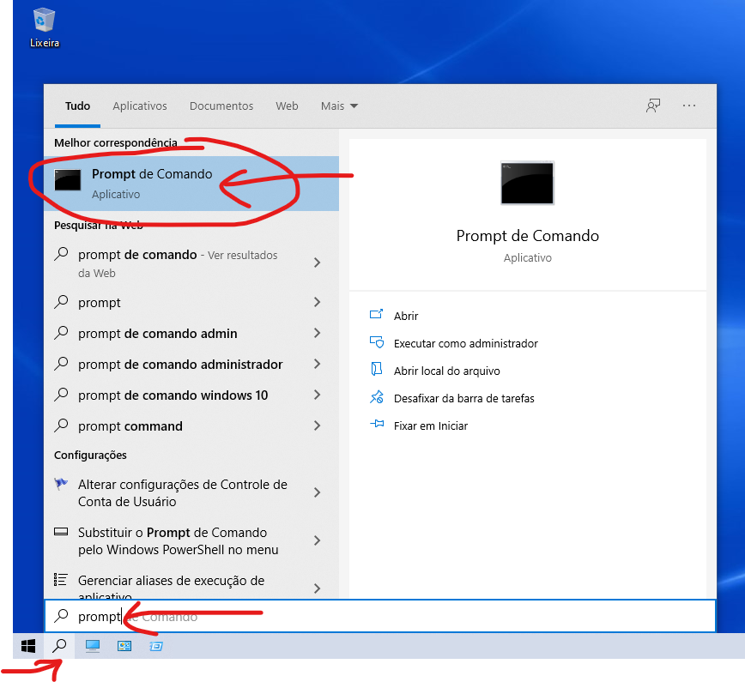Image resolution: width=745 pixels, height=682 pixels.
Task: Click the taskbar search magnifier icon
Action: click(59, 646)
